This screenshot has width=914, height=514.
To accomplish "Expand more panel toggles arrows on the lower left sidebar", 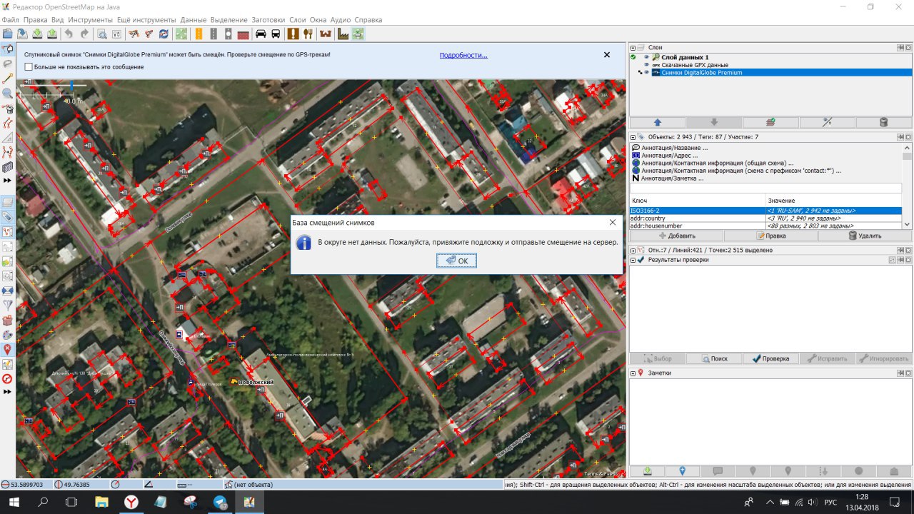I will (8, 391).
